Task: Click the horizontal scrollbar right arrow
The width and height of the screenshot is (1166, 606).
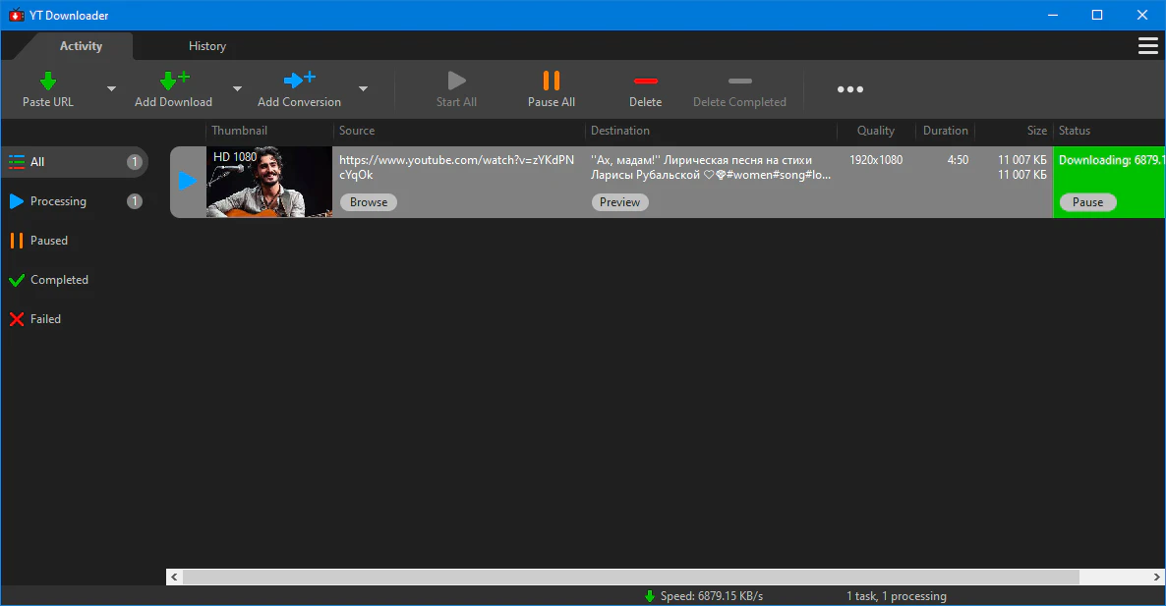Action: point(1156,578)
